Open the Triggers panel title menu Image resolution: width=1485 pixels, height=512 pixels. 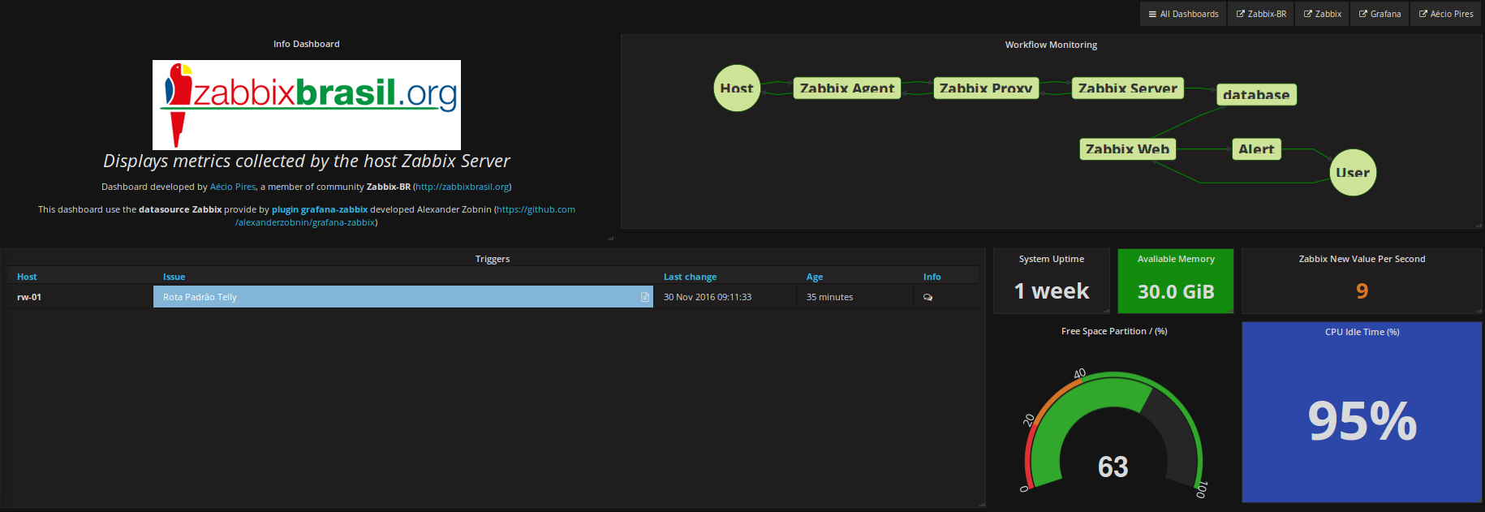(493, 259)
